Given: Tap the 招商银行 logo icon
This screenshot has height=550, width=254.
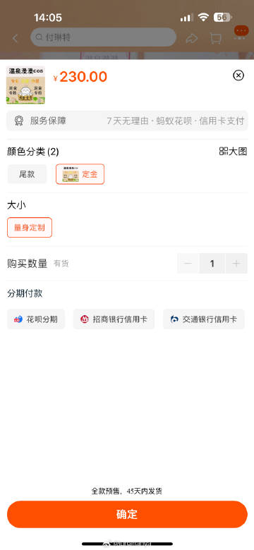Looking at the screenshot, I should (x=85, y=319).
